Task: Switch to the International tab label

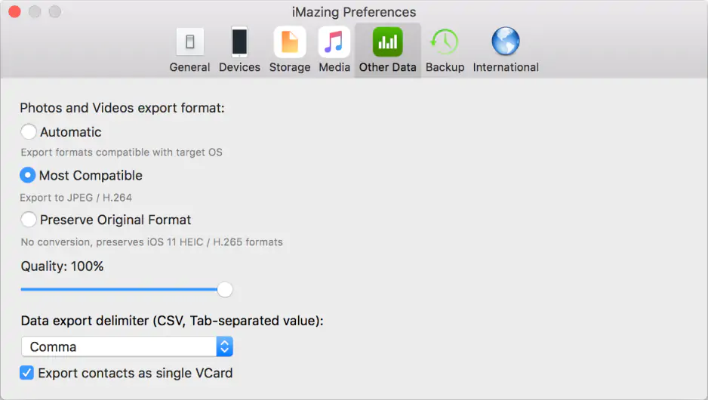Action: (506, 67)
